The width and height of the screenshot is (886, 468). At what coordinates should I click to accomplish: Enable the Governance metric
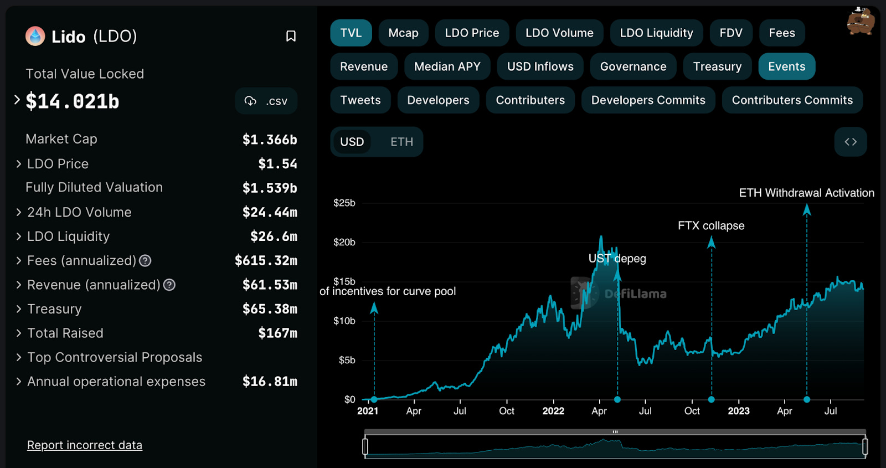click(x=633, y=66)
